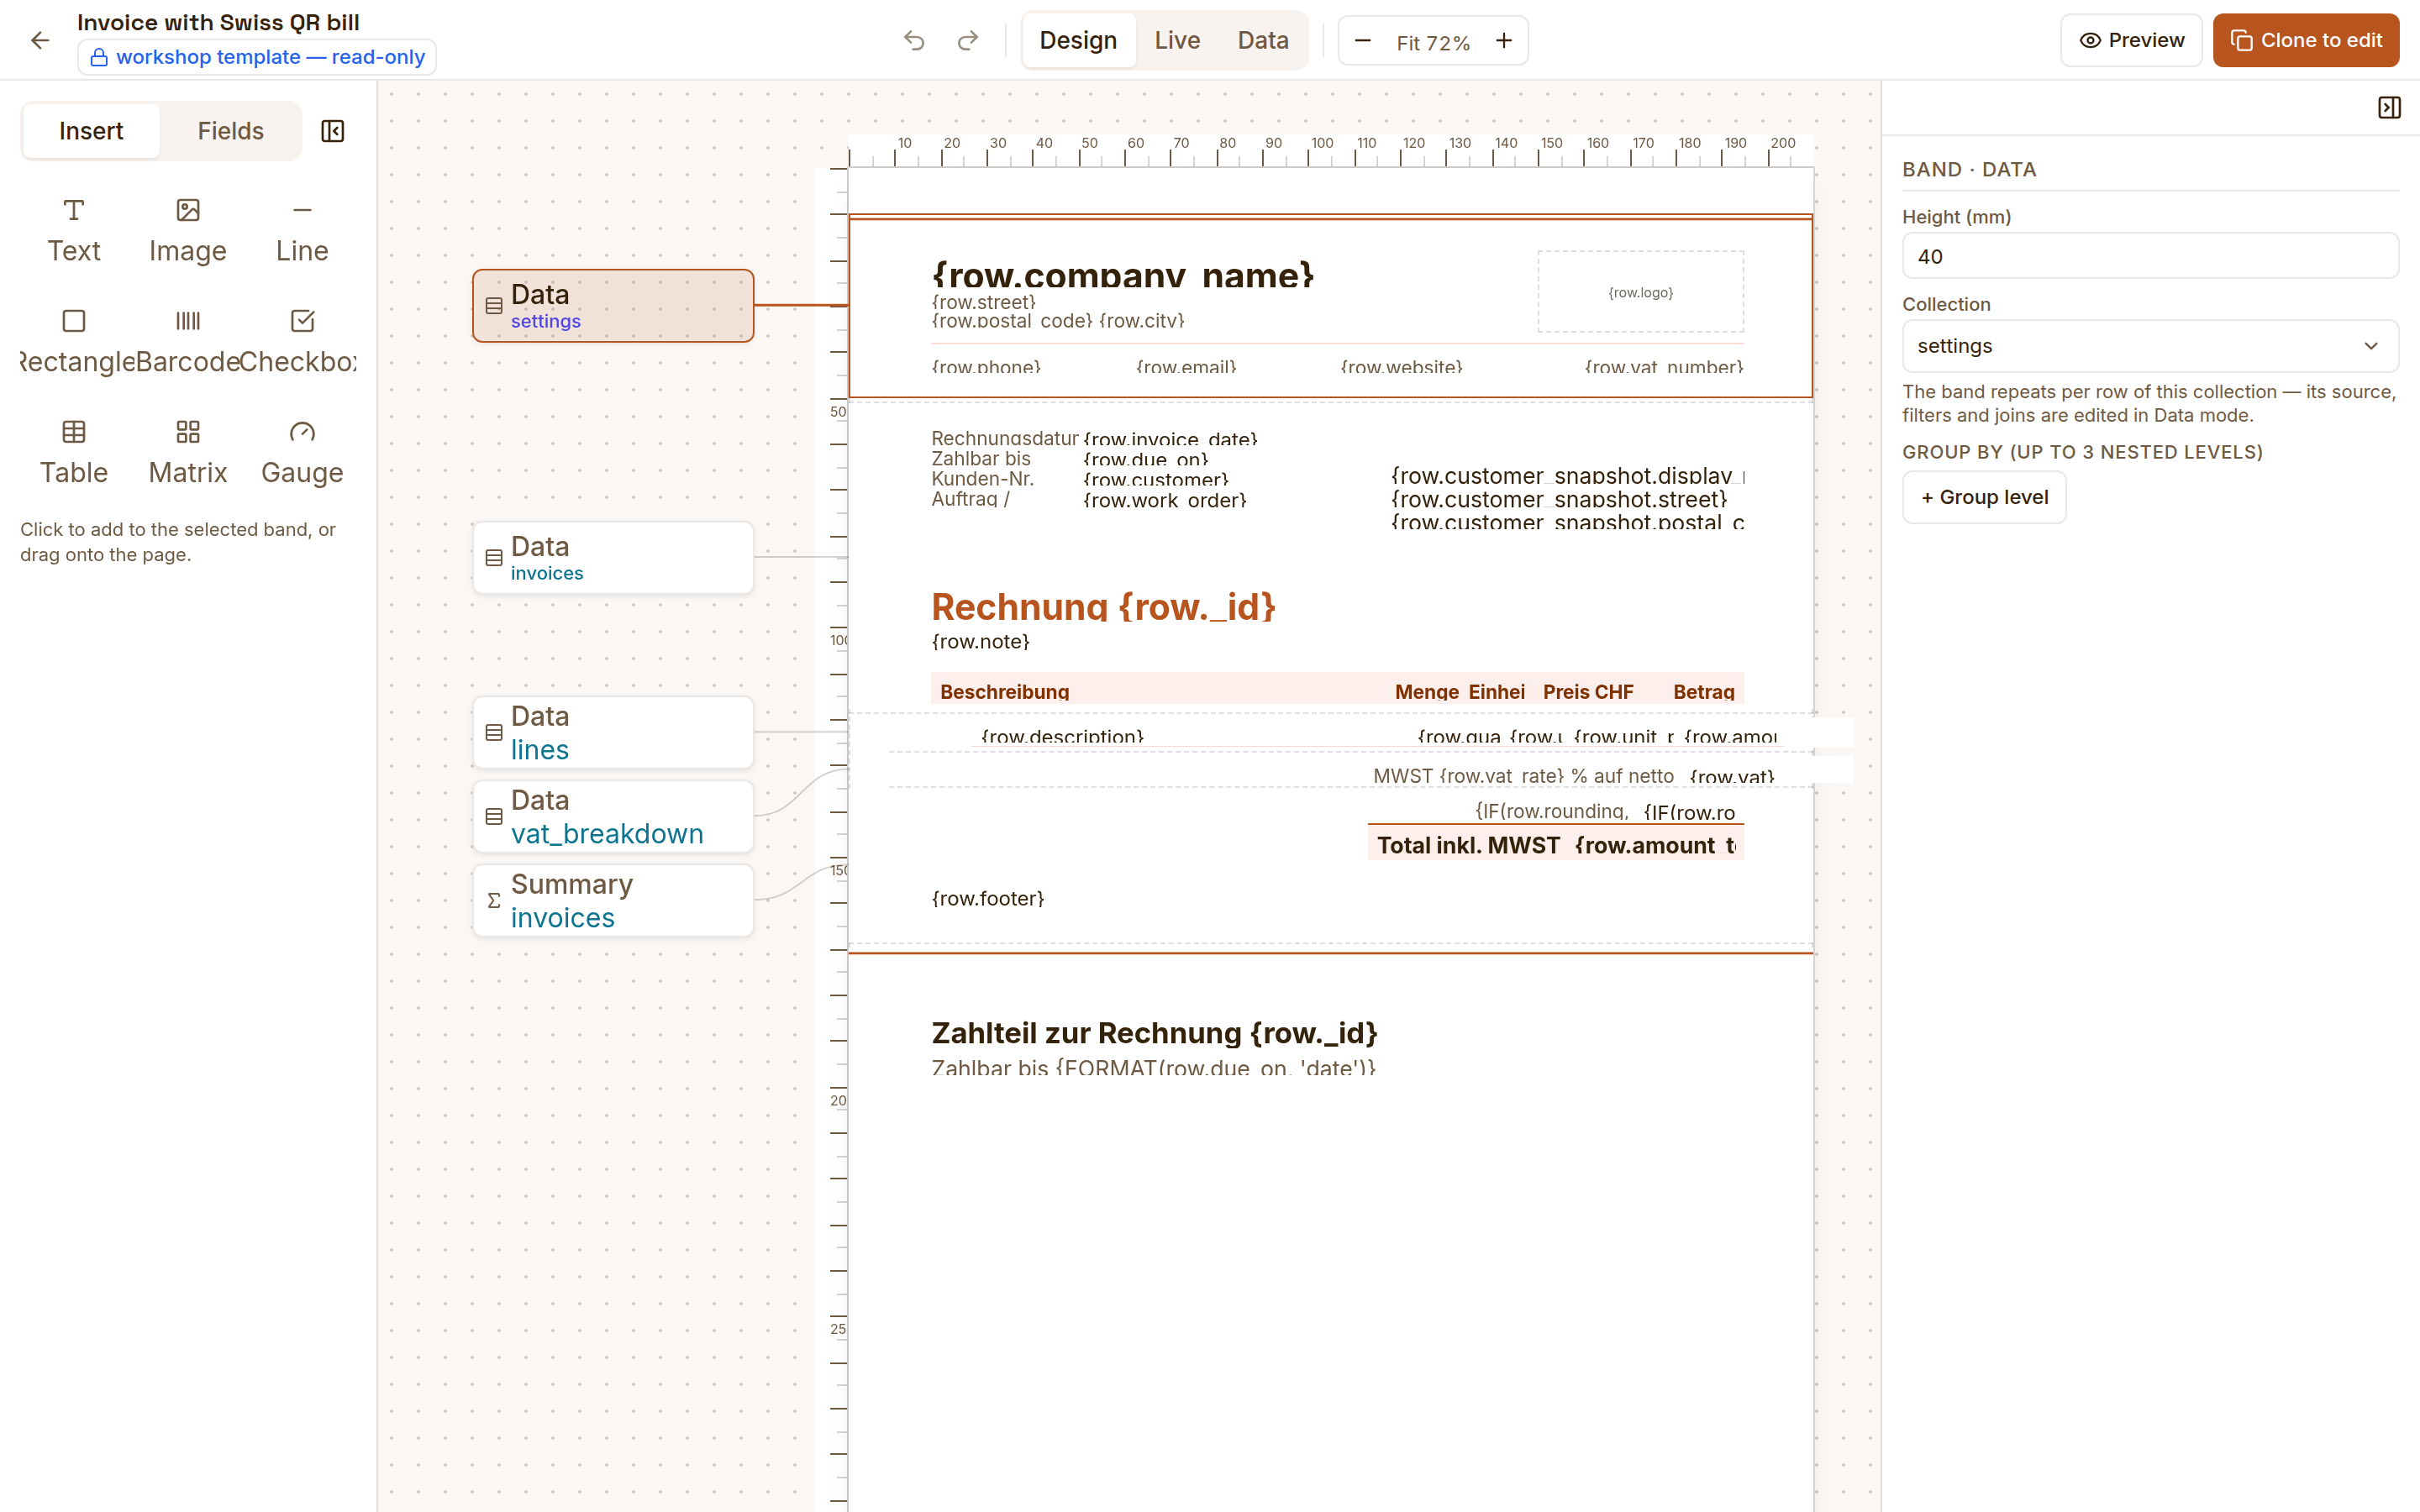Select the Data vat_breakdown band
Image resolution: width=2420 pixels, height=1512 pixels.
point(613,817)
